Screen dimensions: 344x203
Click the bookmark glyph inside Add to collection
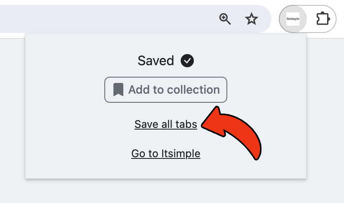(118, 90)
